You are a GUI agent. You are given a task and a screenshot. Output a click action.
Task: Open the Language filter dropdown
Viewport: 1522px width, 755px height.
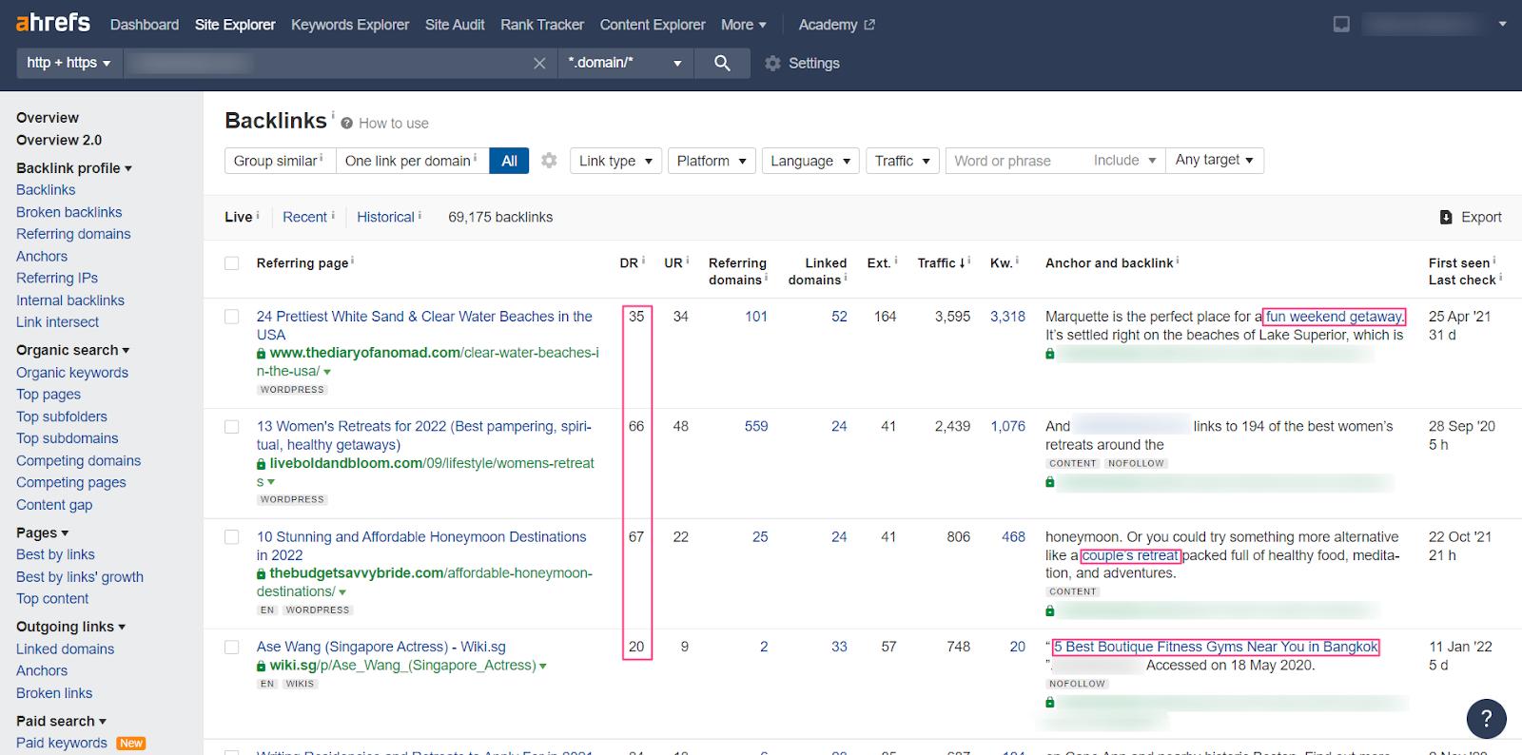click(x=810, y=161)
